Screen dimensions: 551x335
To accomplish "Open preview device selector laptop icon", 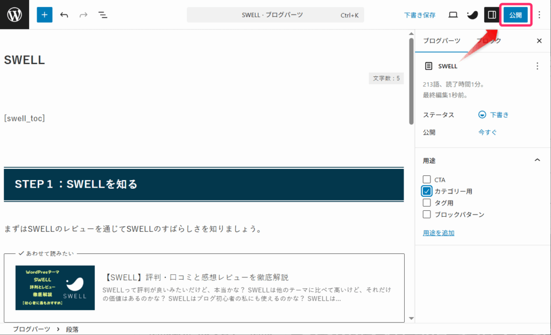I will (x=453, y=15).
